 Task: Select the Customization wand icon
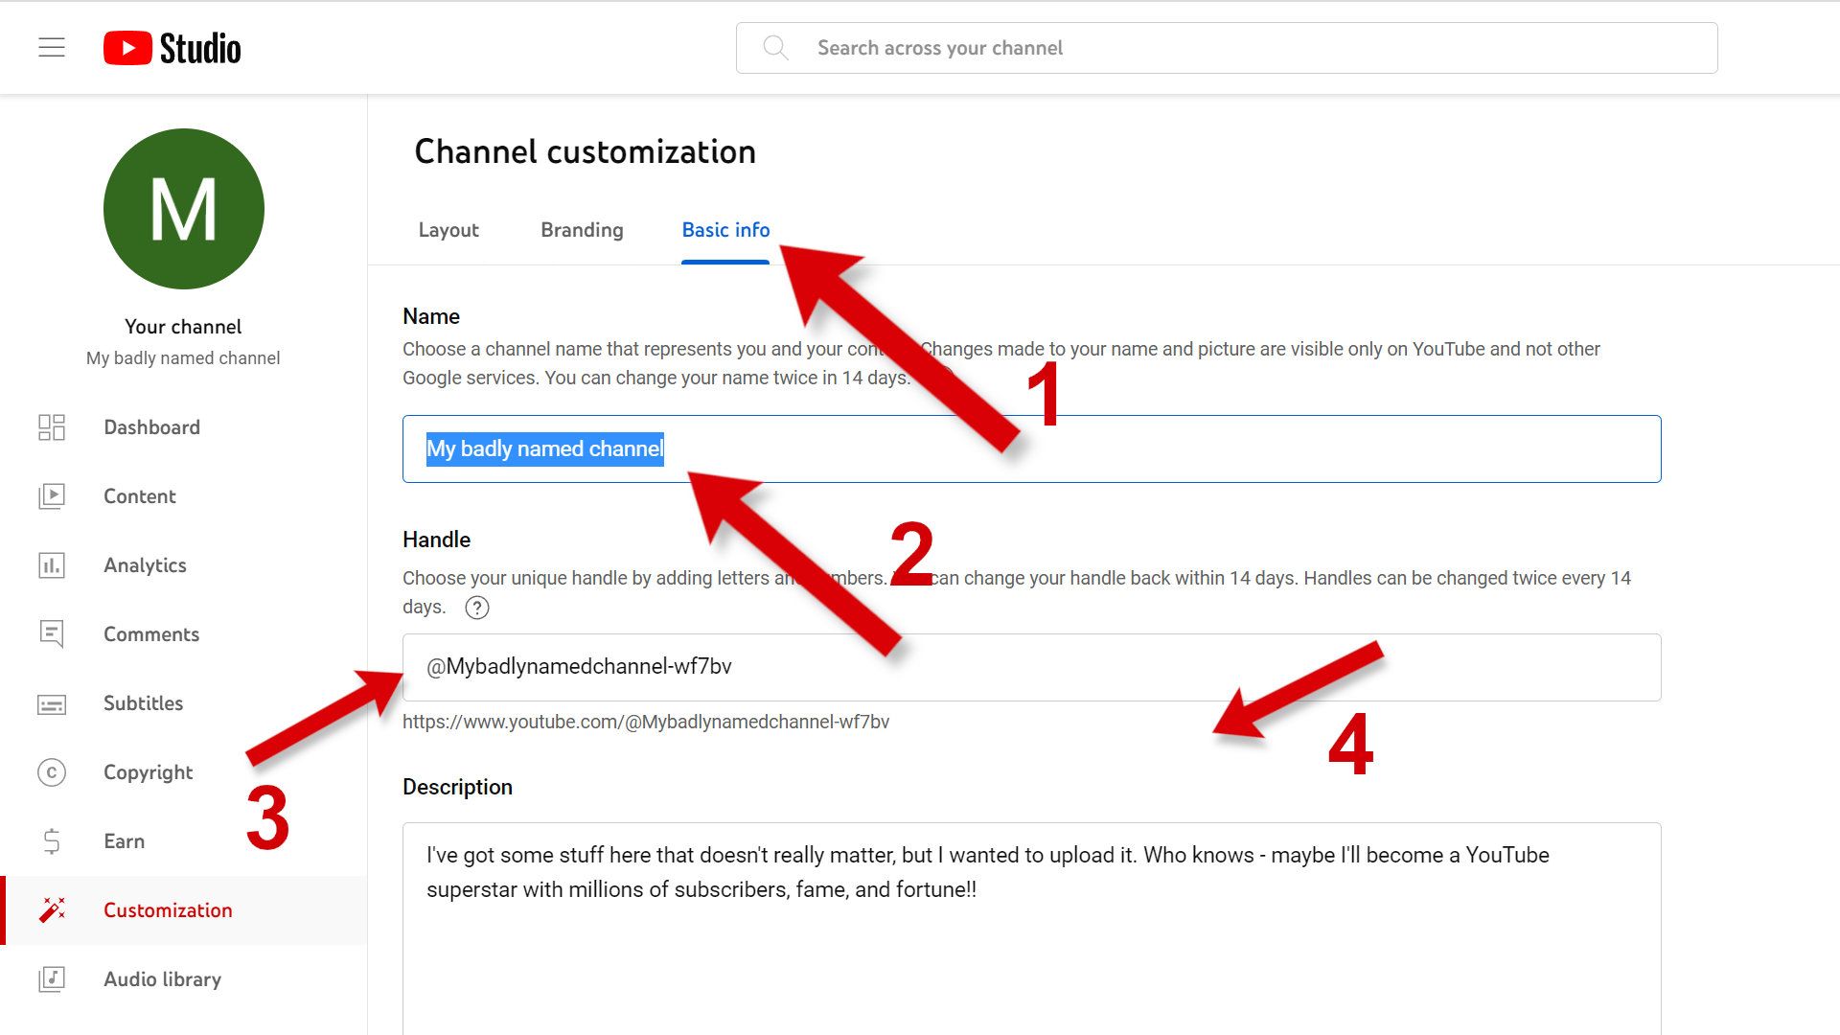(x=52, y=910)
